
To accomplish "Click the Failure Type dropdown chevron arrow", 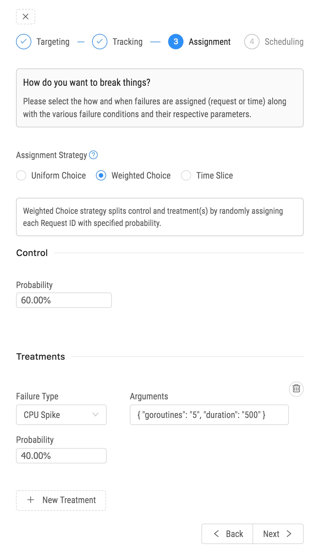I will 95,414.
